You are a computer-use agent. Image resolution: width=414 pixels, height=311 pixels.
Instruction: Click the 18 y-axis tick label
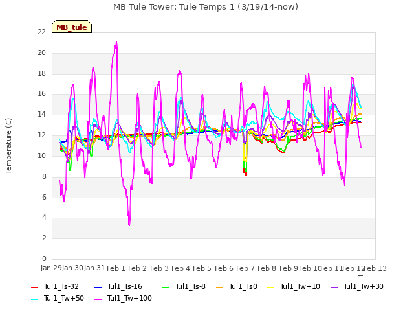pos(41,73)
